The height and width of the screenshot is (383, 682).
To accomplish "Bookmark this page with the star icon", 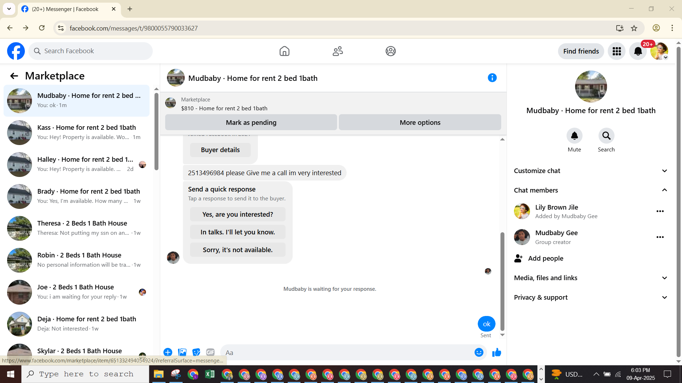I will 634,28.
